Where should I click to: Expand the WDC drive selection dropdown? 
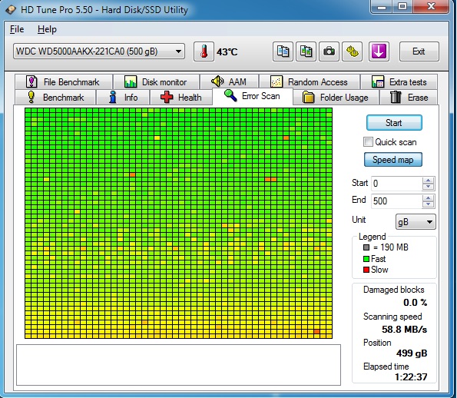point(178,51)
